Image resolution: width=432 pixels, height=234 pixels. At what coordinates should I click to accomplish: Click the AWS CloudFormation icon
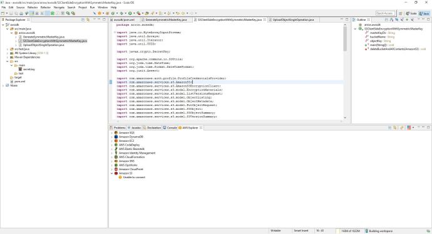click(116, 157)
